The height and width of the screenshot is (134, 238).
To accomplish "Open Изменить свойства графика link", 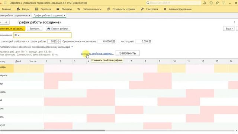I will pyautogui.click(x=97, y=54).
